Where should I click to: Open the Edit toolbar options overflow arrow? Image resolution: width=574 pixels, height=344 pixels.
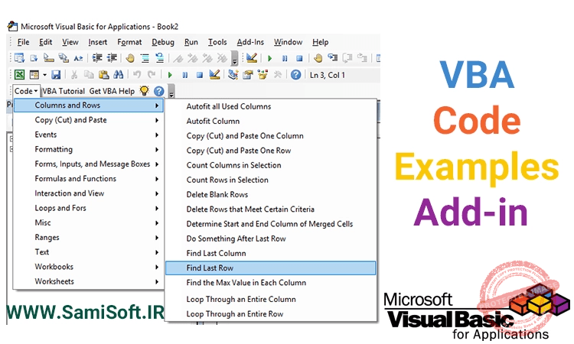coord(234,59)
